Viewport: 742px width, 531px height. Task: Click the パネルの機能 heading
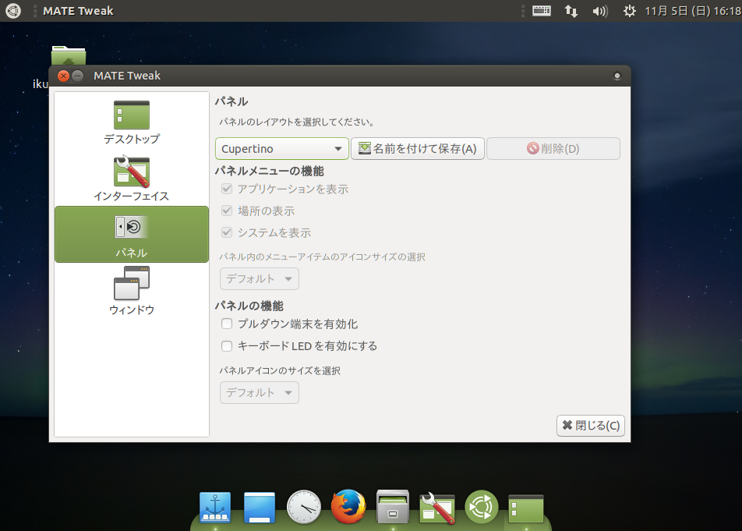(249, 306)
